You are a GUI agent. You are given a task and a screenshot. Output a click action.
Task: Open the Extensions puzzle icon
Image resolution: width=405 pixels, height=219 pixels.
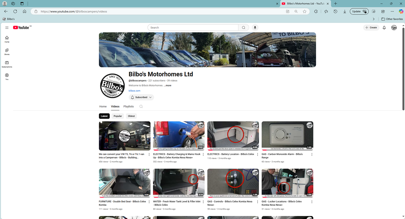316,11
